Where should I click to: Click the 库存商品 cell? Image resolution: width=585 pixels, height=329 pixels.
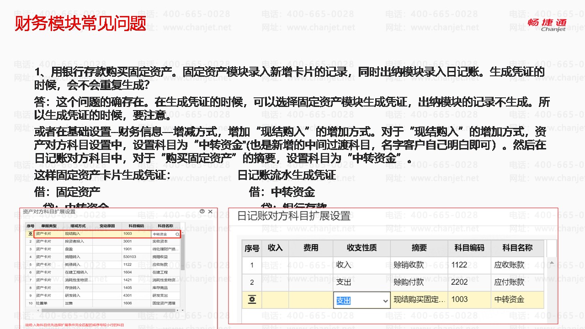click(165, 288)
